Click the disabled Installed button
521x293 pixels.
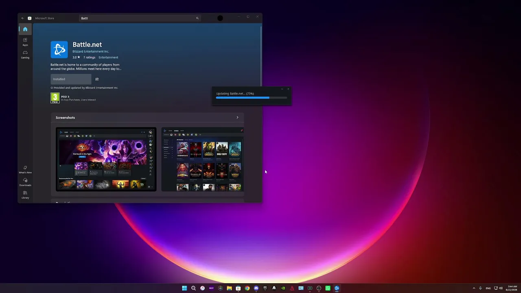(x=71, y=79)
